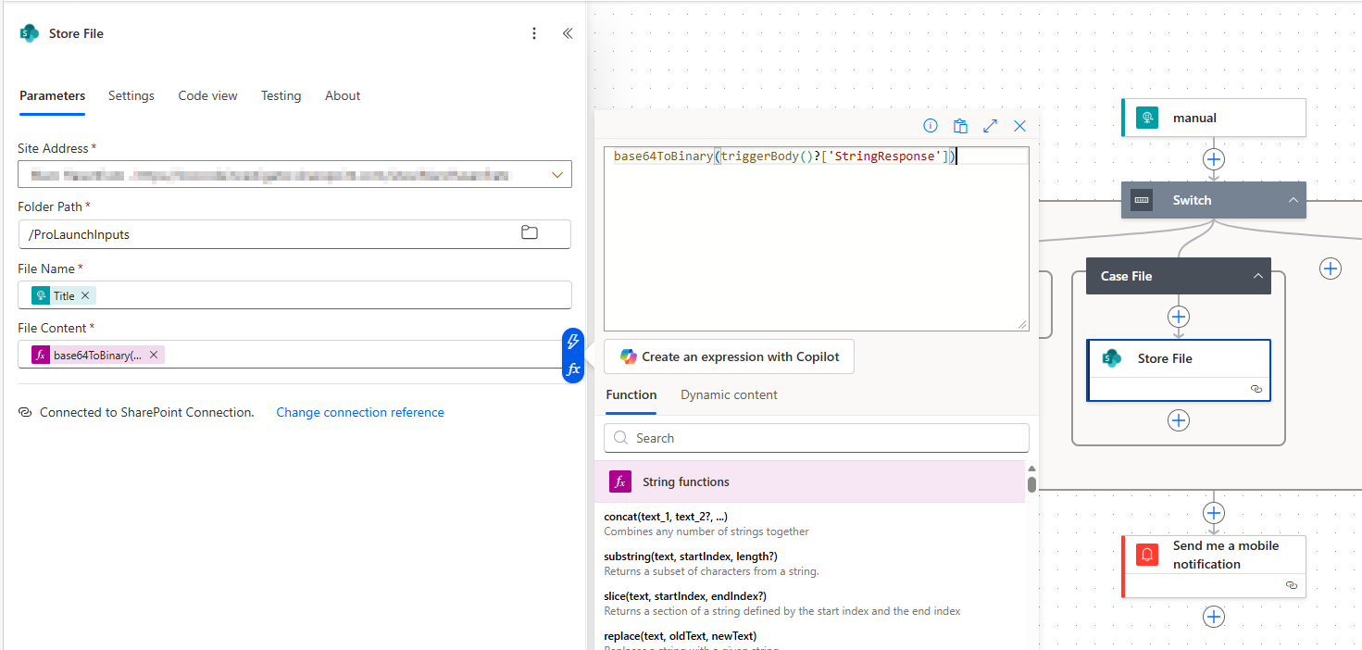Click the clipboard paste icon in expression editor

point(960,126)
